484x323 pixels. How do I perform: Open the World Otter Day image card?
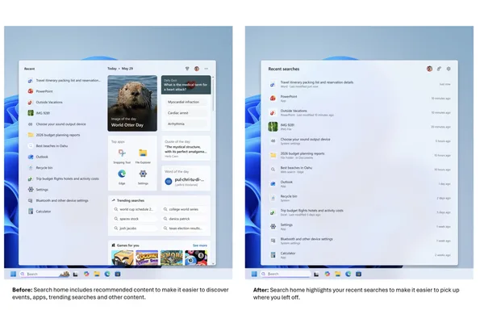[x=132, y=103]
